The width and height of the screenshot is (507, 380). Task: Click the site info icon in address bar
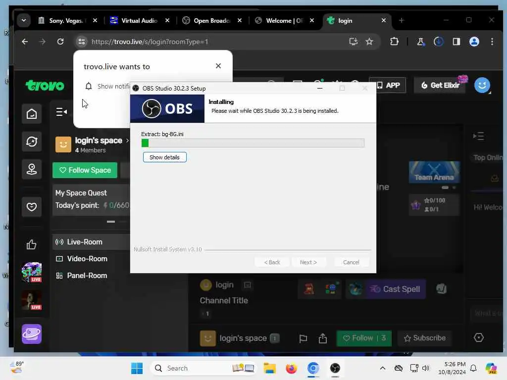[x=82, y=42]
